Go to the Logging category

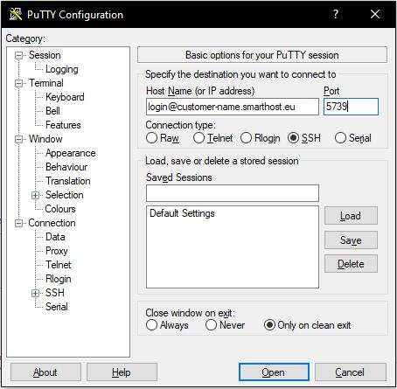click(62, 69)
